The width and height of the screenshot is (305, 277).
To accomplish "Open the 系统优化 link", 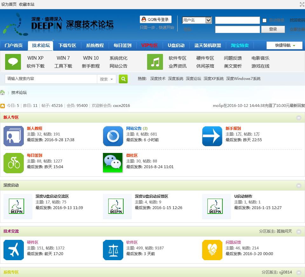I will coord(119,58).
